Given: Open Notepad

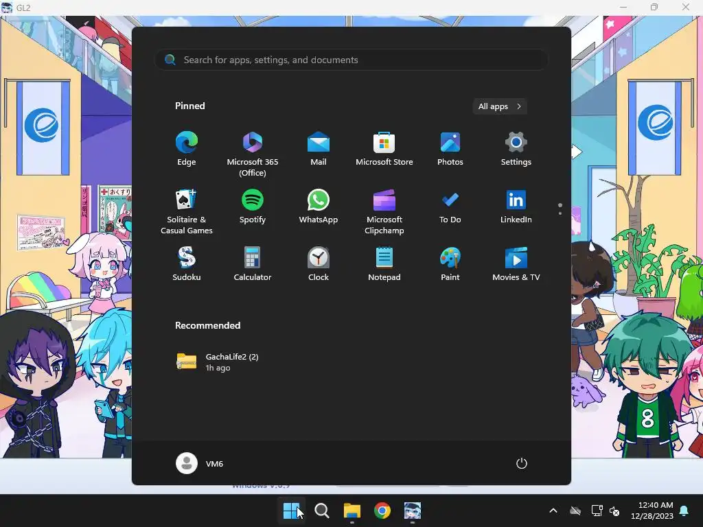Looking at the screenshot, I should point(384,264).
